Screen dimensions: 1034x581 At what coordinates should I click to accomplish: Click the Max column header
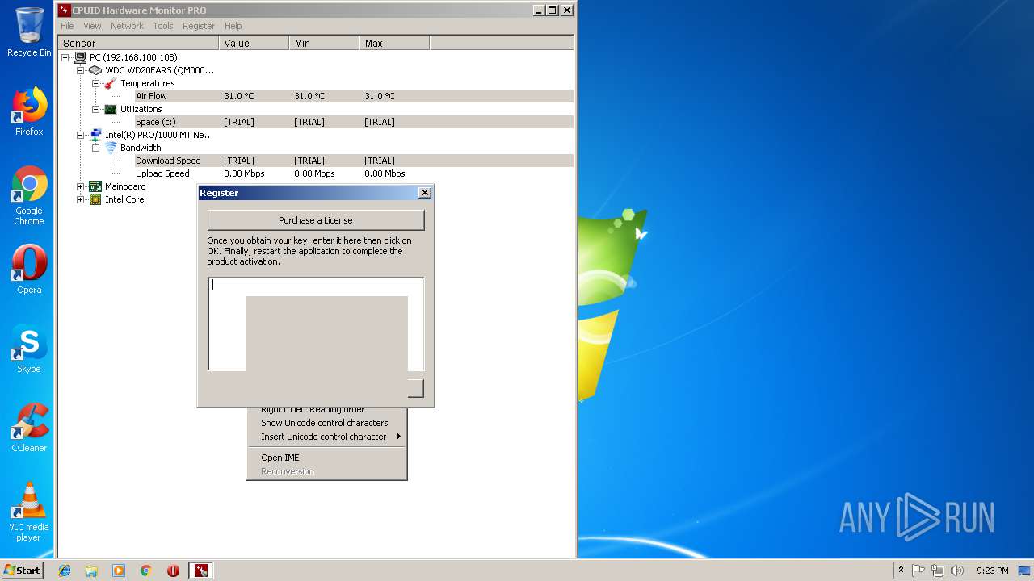pyautogui.click(x=394, y=43)
